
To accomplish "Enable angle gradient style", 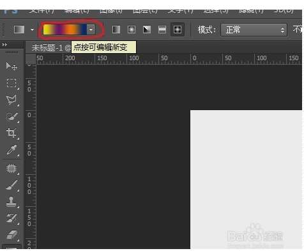I will [x=147, y=29].
